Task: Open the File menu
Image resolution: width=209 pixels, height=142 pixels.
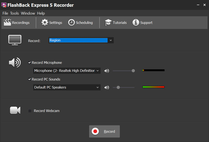Action: pyautogui.click(x=5, y=13)
